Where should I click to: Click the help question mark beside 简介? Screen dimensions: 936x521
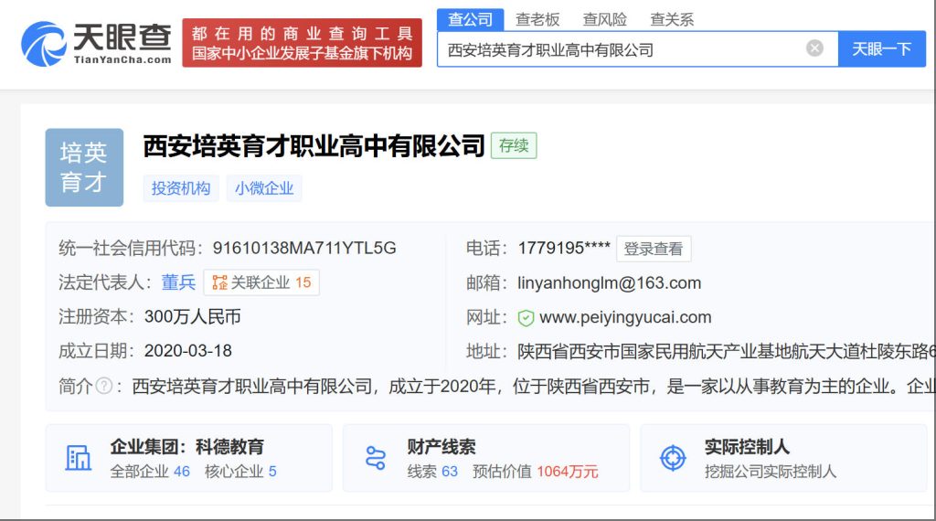tap(104, 386)
